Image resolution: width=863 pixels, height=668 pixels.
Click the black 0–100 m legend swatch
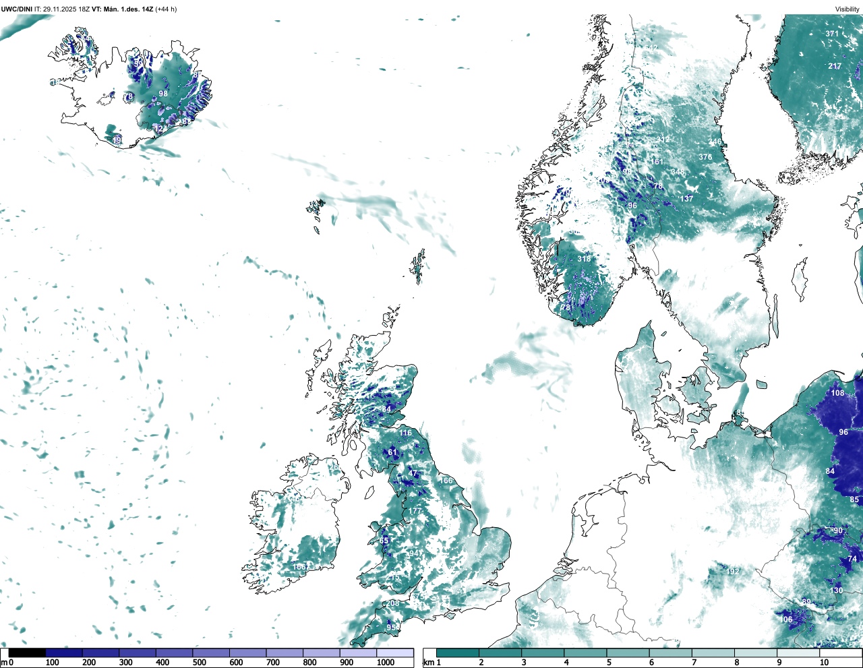click(x=27, y=653)
